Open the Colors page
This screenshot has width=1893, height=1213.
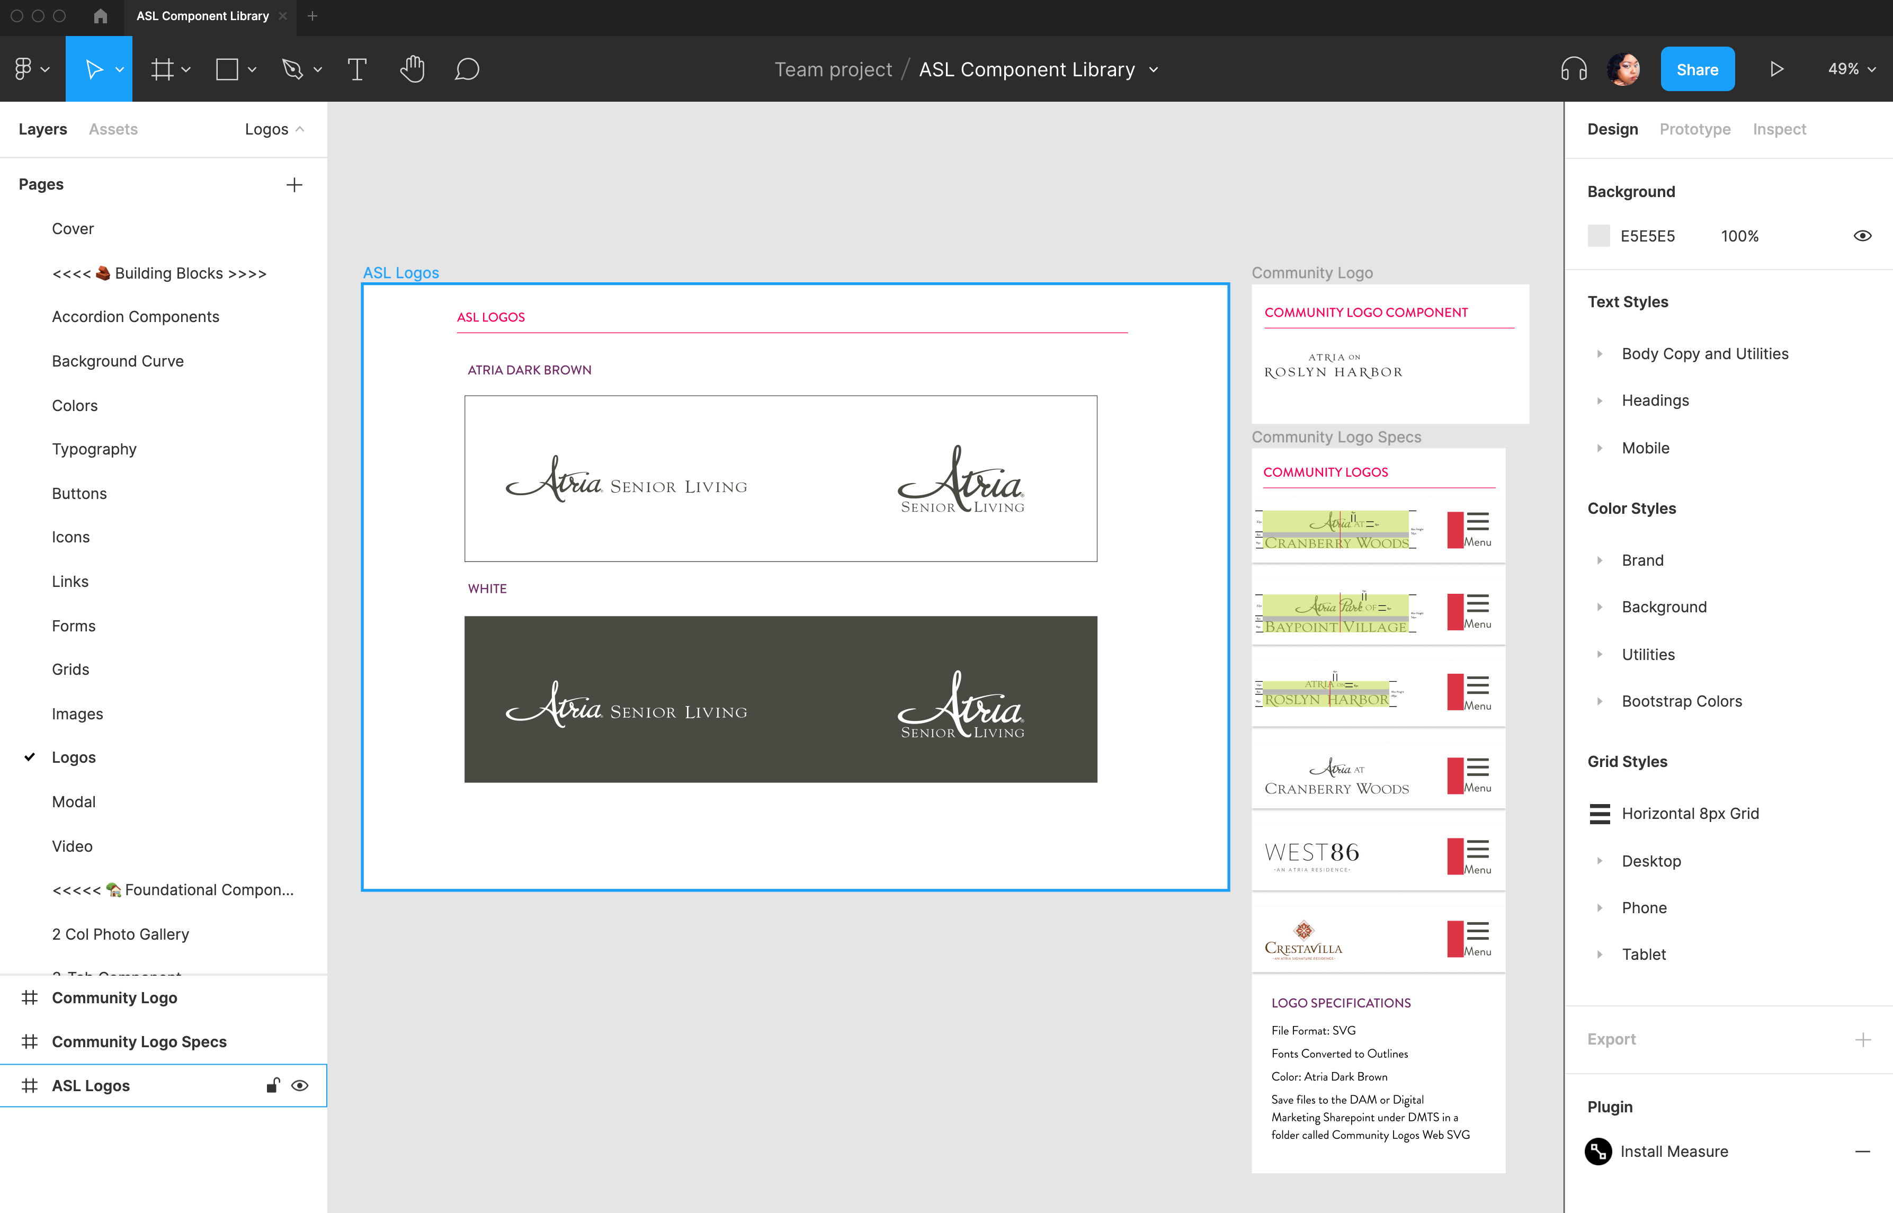(75, 406)
